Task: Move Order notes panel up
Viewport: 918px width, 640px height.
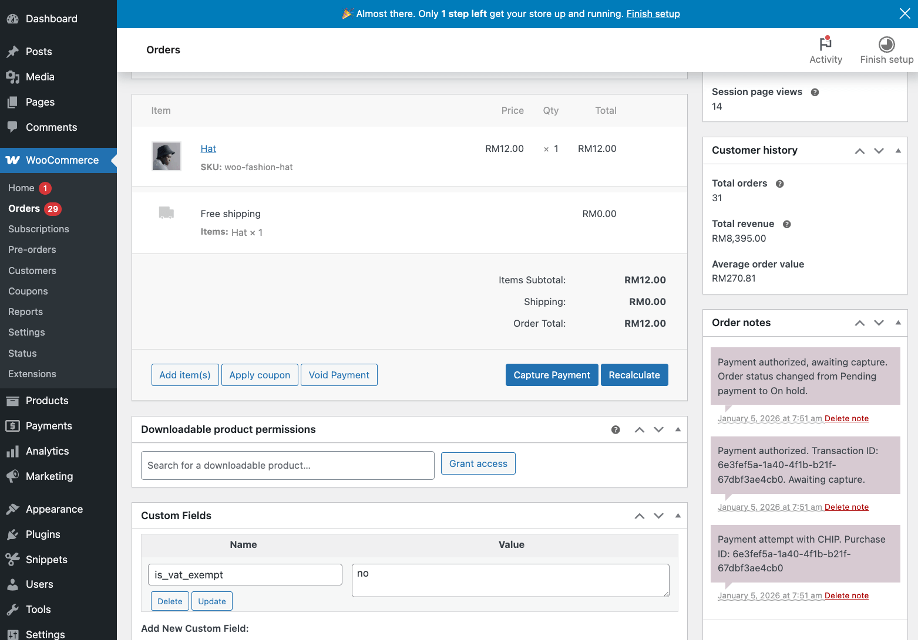Action: pos(859,323)
